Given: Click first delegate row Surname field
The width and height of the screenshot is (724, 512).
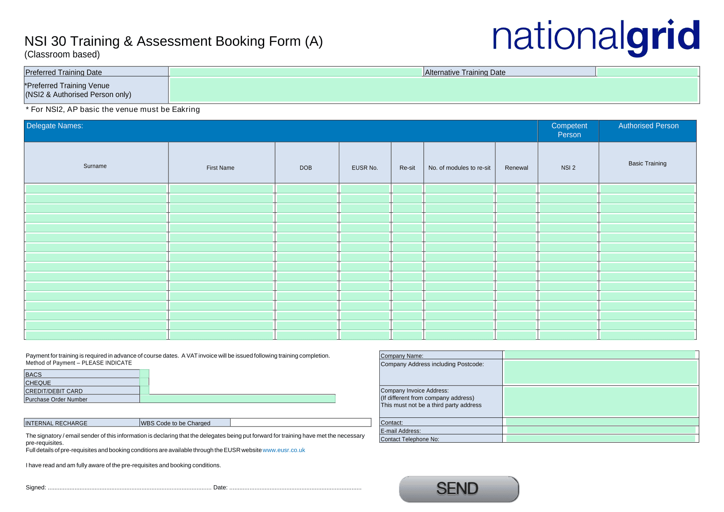Looking at the screenshot, I should tap(96, 189).
